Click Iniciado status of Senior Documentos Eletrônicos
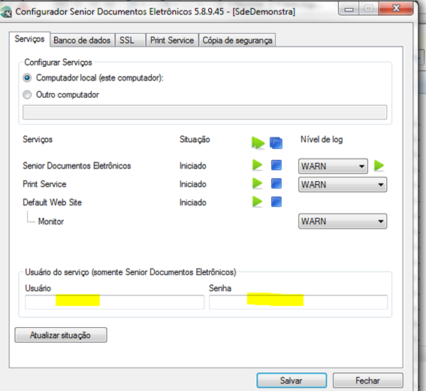Image resolution: width=426 pixels, height=391 pixels. (x=193, y=165)
